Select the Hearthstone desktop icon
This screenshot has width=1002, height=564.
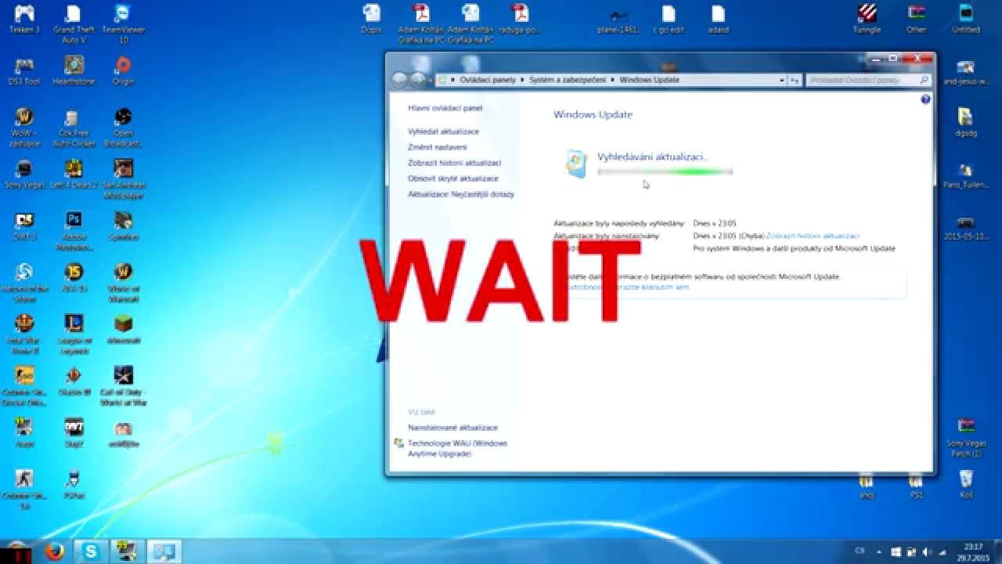click(74, 70)
